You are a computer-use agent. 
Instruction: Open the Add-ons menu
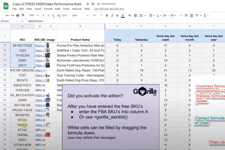pos(77,9)
